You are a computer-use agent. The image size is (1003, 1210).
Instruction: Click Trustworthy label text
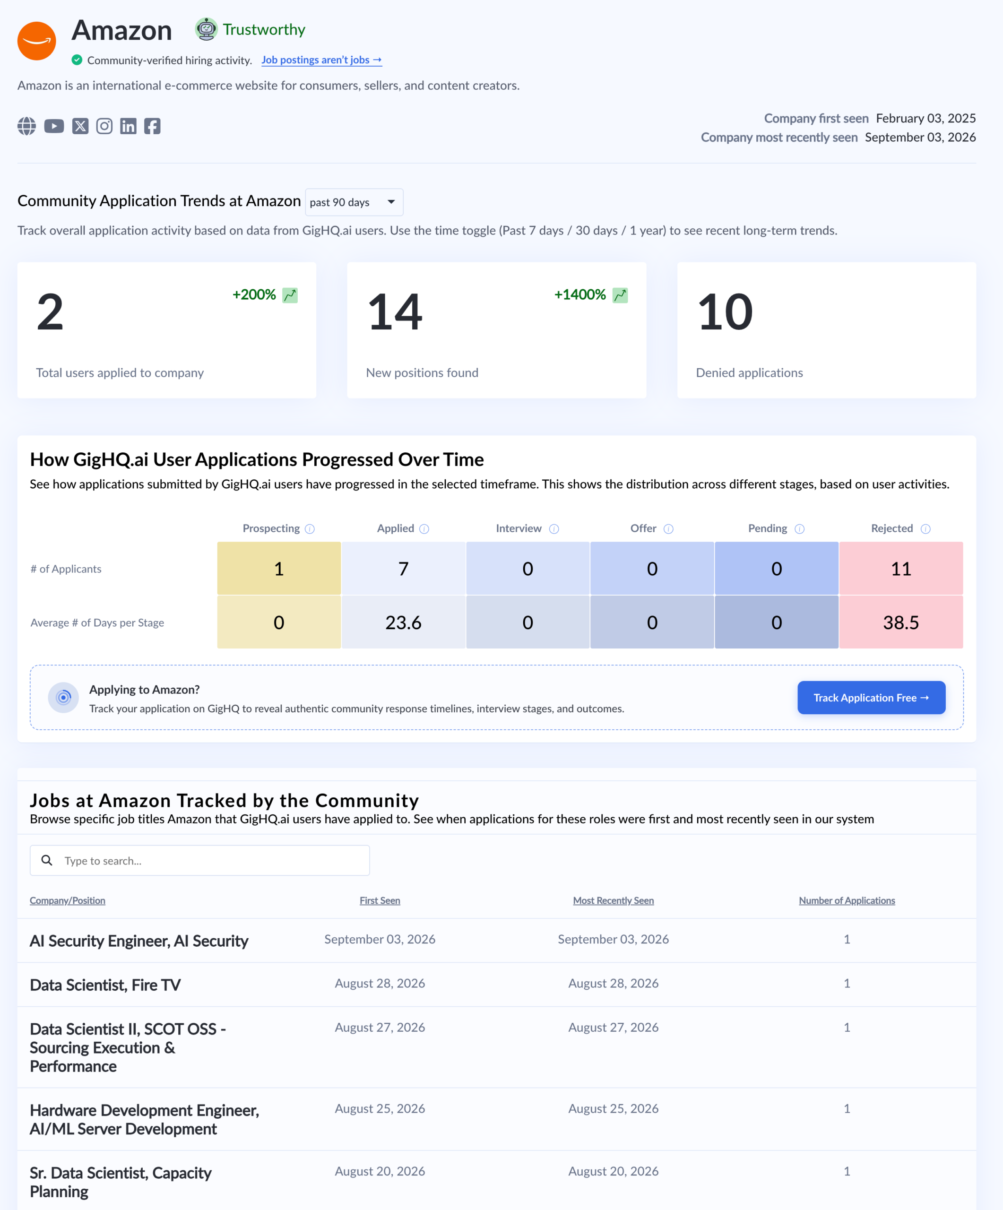tap(264, 29)
